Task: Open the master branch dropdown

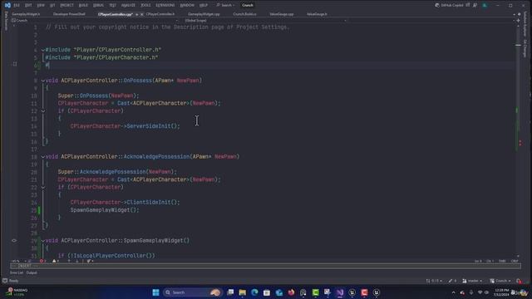Action: coord(471,281)
